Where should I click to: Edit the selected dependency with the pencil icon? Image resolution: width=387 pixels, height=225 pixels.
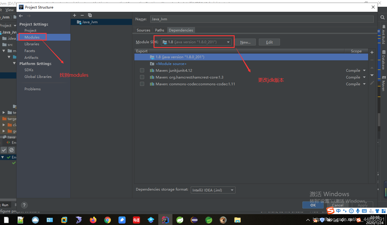(372, 83)
